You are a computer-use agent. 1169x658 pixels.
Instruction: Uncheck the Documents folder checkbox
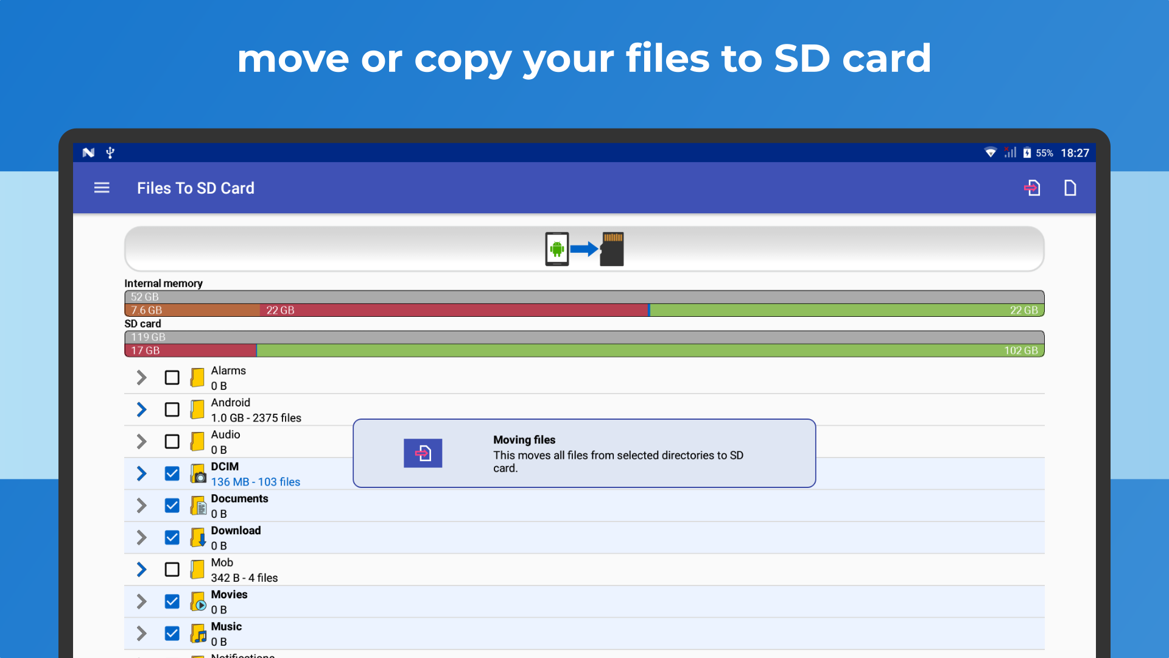172,506
